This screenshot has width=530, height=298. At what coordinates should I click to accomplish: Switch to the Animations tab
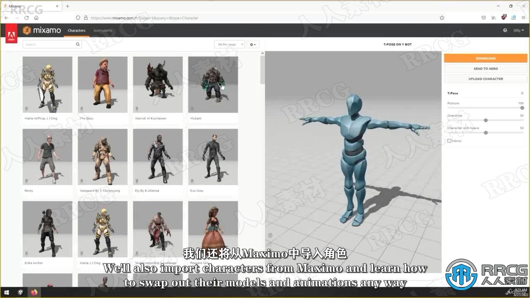[x=103, y=30]
